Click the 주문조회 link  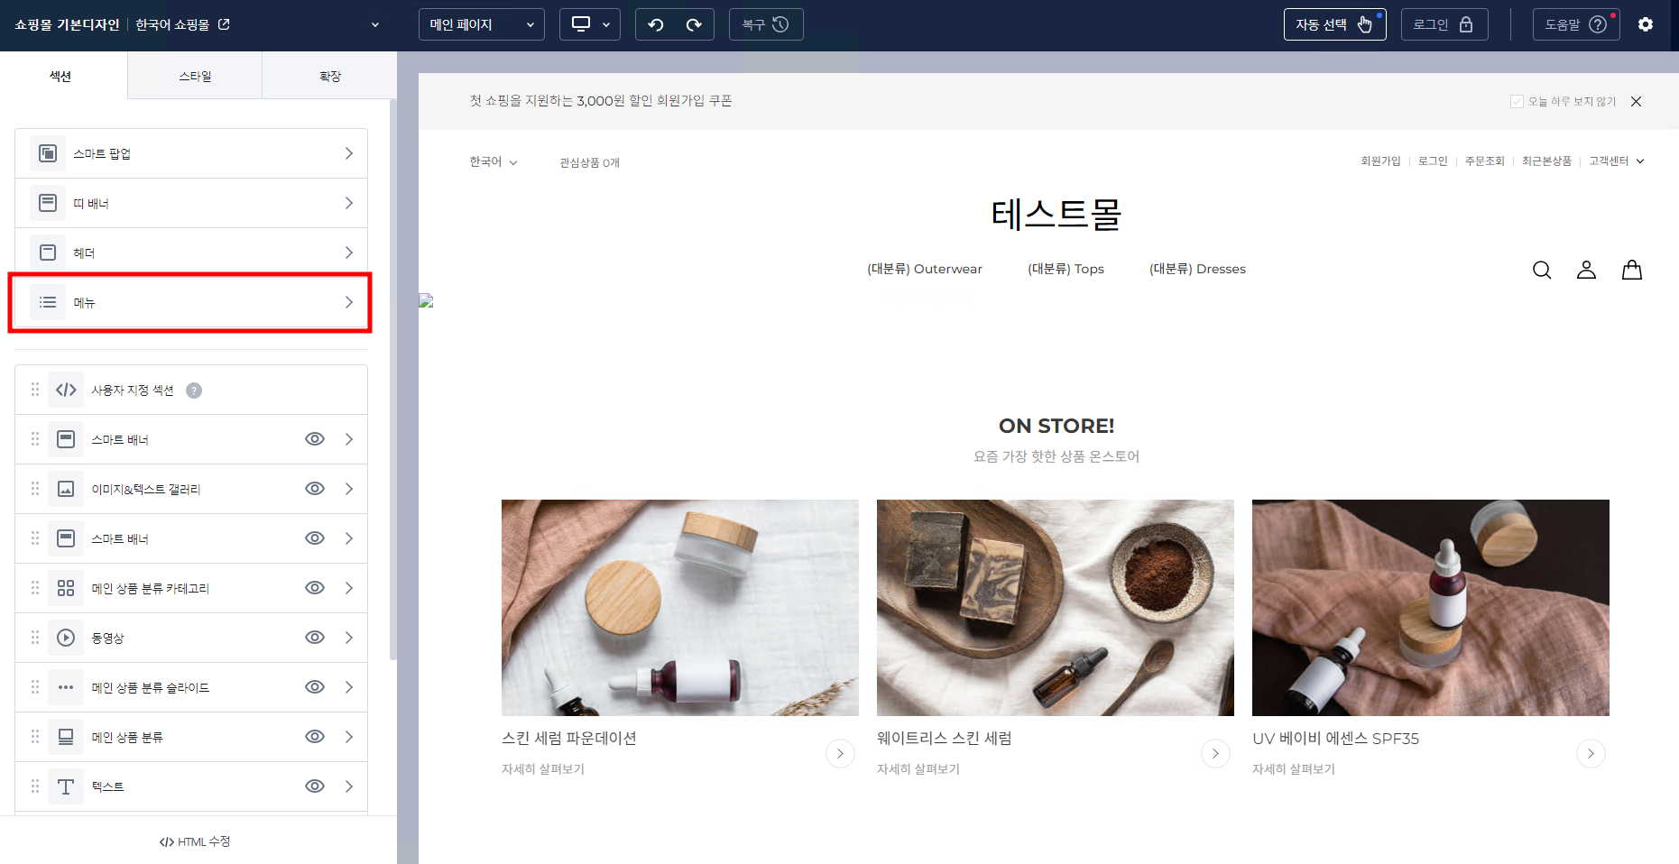(1484, 161)
